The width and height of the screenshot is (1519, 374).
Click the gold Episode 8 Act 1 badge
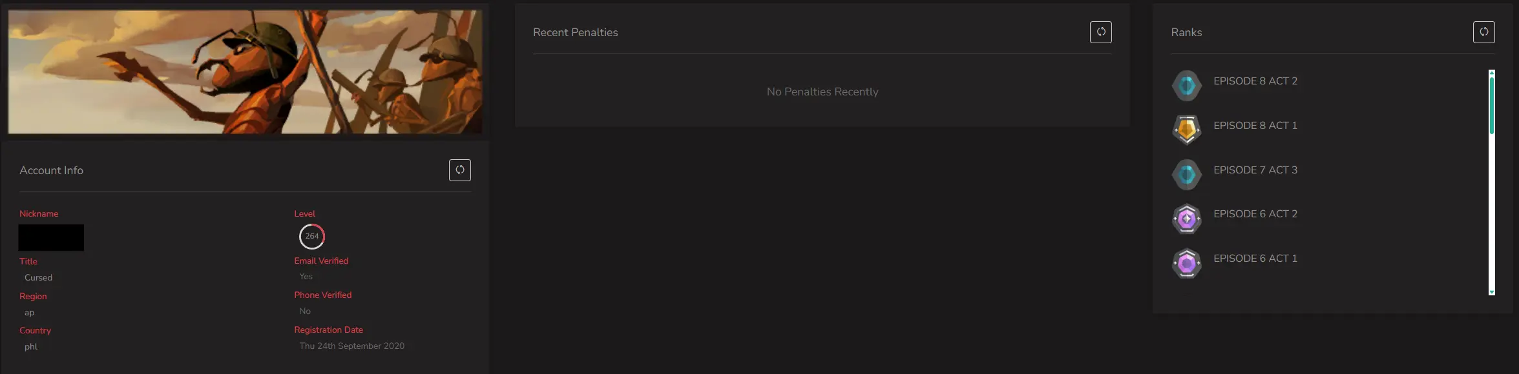pyautogui.click(x=1186, y=130)
